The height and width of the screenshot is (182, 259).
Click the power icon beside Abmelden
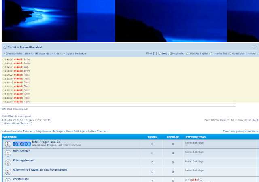pyautogui.click(x=230, y=53)
